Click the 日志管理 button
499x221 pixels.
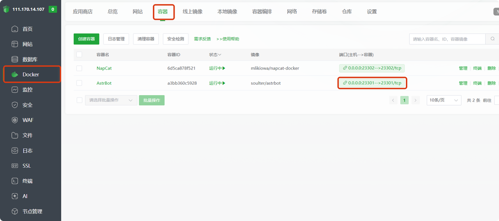(116, 39)
